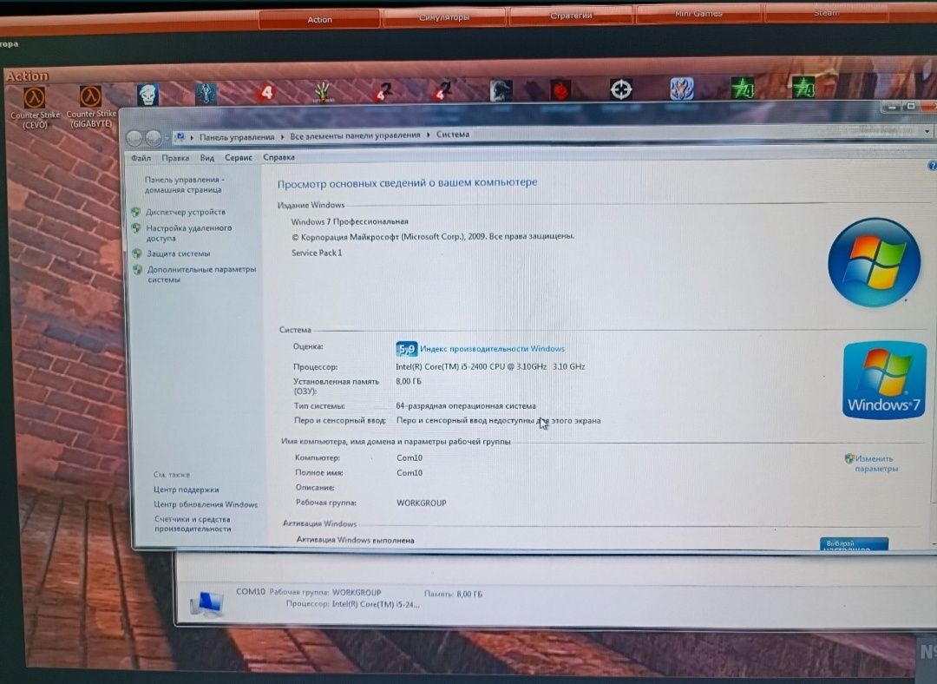Viewport: 937px width, 684px height.
Task: Open Counter Strike (CEVO) shortcut icon
Action: 34,97
